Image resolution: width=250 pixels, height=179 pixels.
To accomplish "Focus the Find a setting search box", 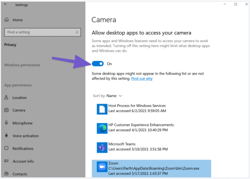I will tap(43, 32).
